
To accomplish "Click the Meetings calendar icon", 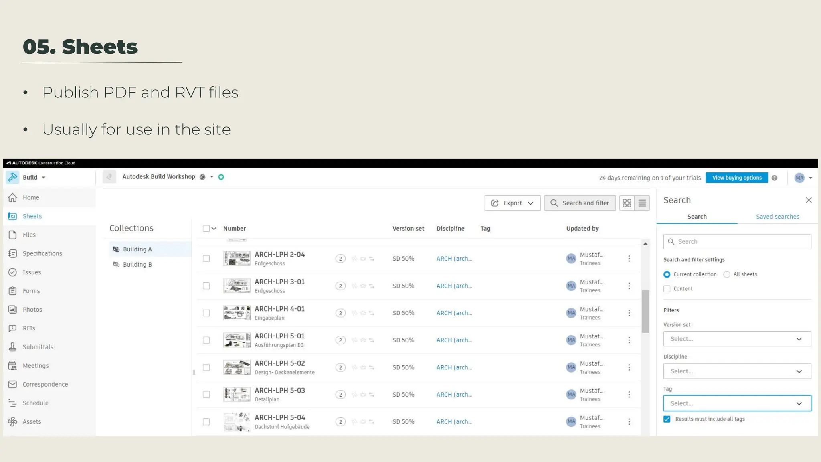I will coord(12,365).
